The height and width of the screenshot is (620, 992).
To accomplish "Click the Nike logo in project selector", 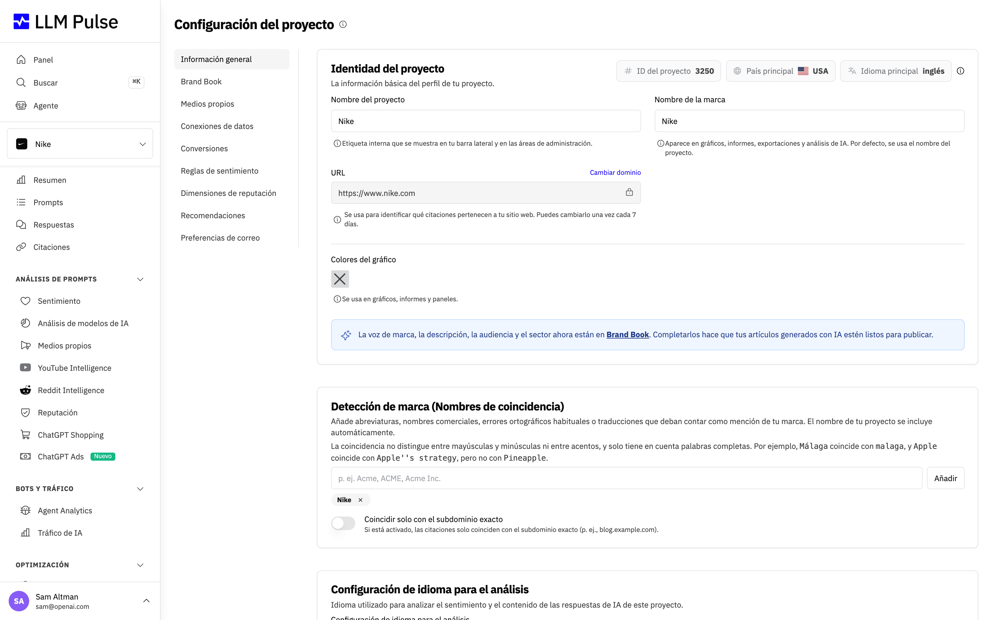I will coord(22,144).
